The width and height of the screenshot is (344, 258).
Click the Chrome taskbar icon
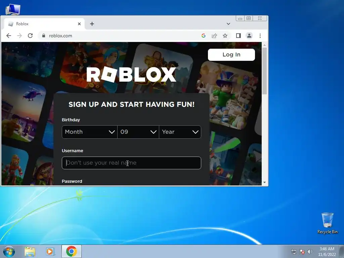pyautogui.click(x=72, y=251)
